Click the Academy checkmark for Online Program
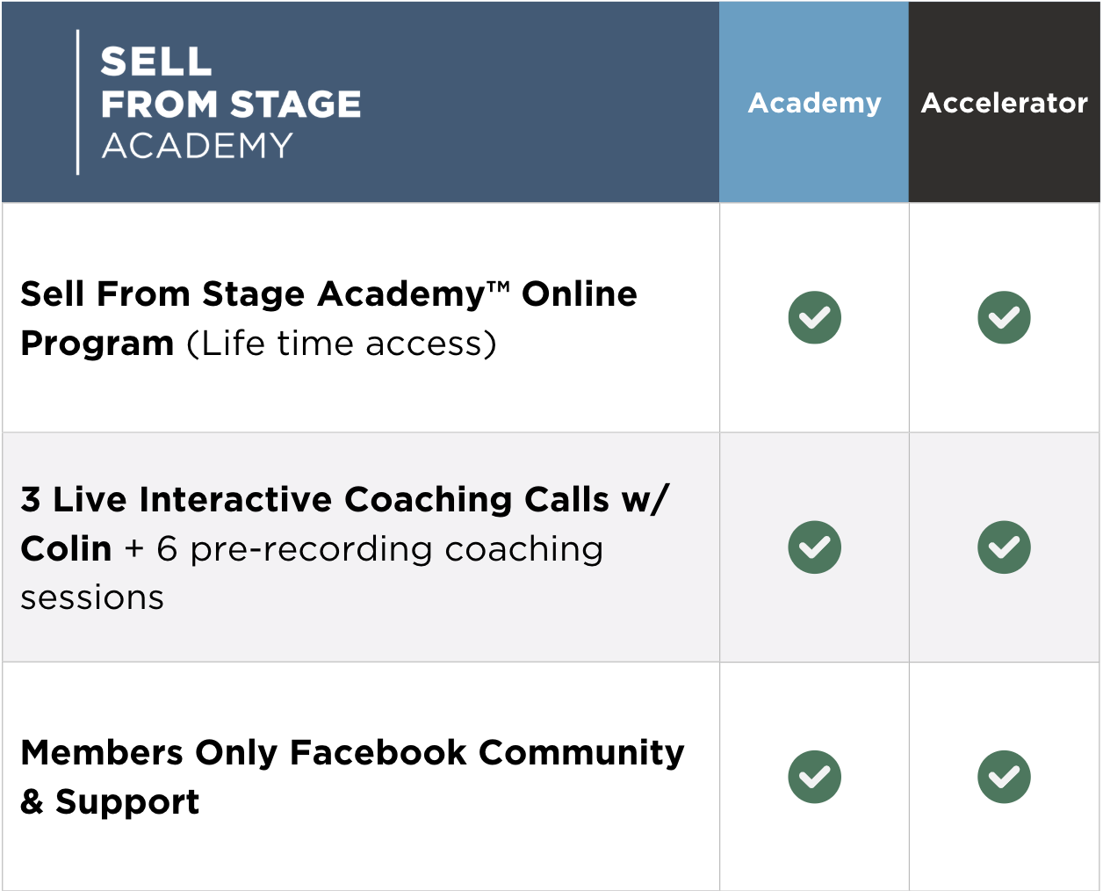 click(814, 317)
